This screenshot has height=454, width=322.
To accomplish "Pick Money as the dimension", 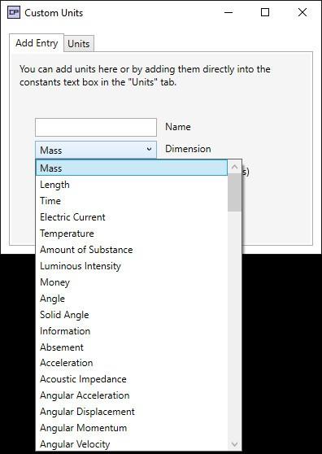I will click(132, 282).
